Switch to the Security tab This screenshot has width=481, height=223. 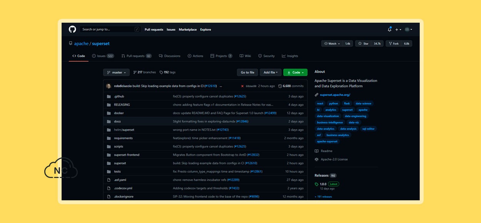pos(266,56)
